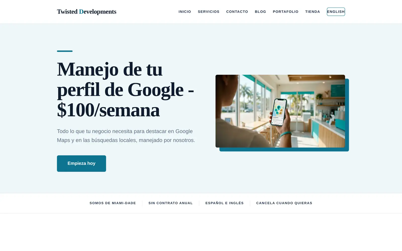
Task: Open the CONTACTO nav link
Action: pyautogui.click(x=237, y=12)
